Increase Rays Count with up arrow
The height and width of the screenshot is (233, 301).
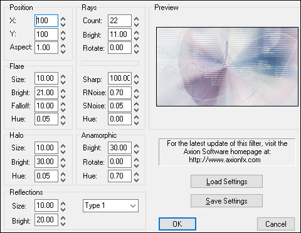[136, 18]
